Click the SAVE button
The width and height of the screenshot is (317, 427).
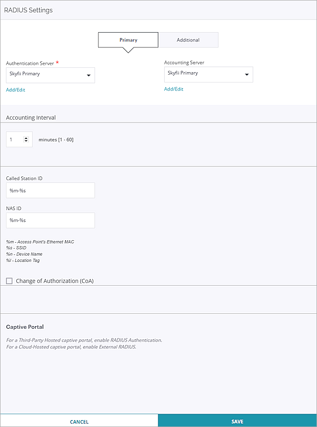tap(237, 421)
